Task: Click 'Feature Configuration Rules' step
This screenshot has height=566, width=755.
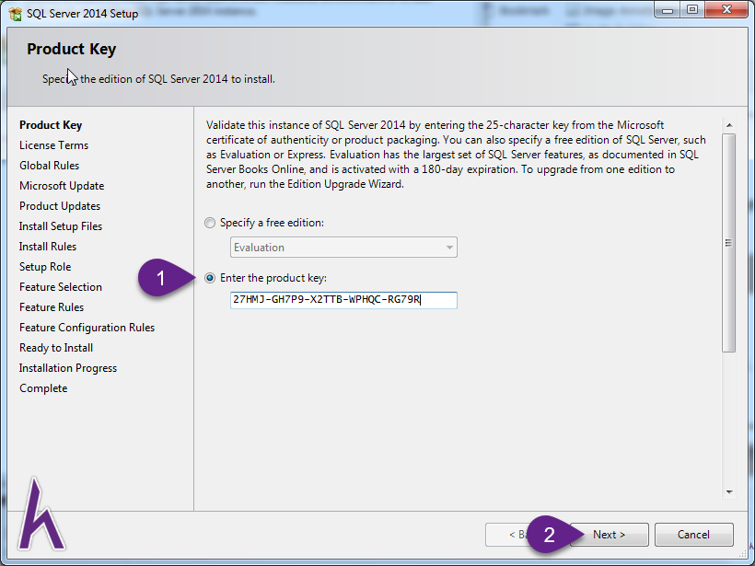Action: [87, 328]
